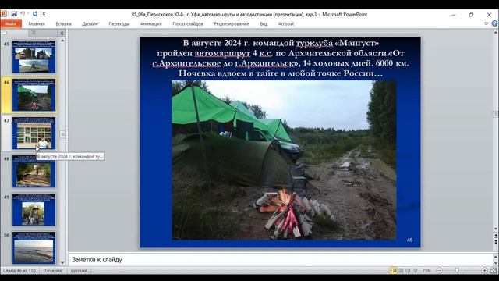Zoom out with the minus button
Viewport: 499px width, 281px height.
tap(440, 271)
